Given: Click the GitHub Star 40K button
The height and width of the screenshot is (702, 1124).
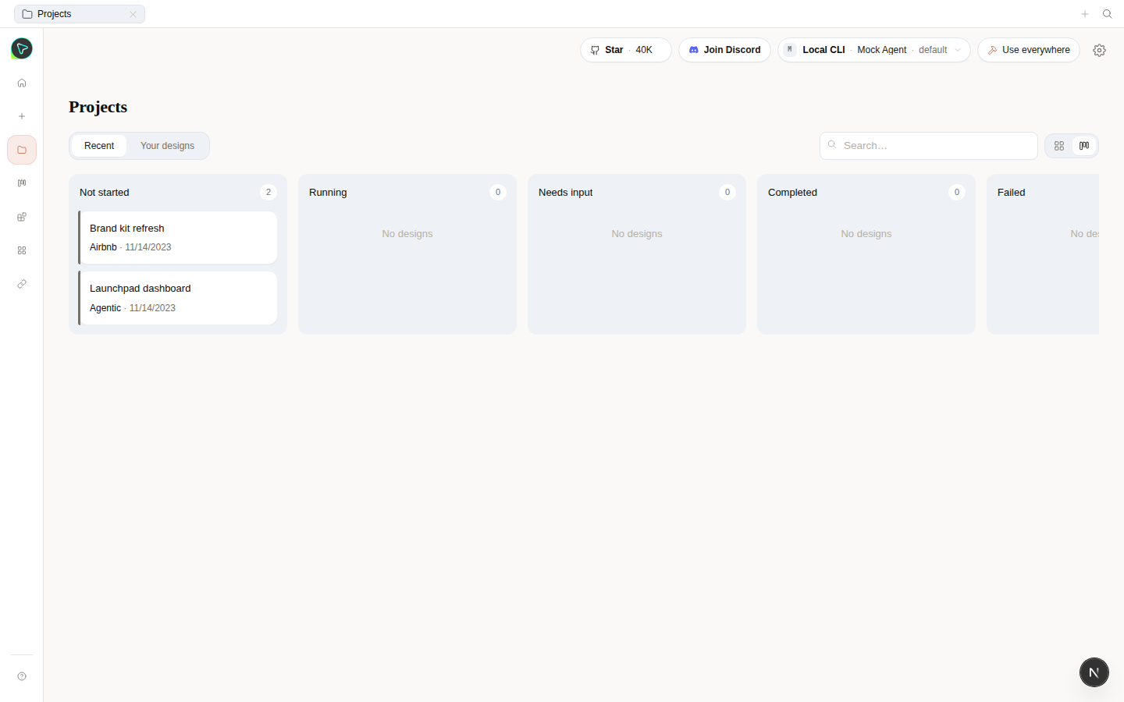Looking at the screenshot, I should click(626, 50).
